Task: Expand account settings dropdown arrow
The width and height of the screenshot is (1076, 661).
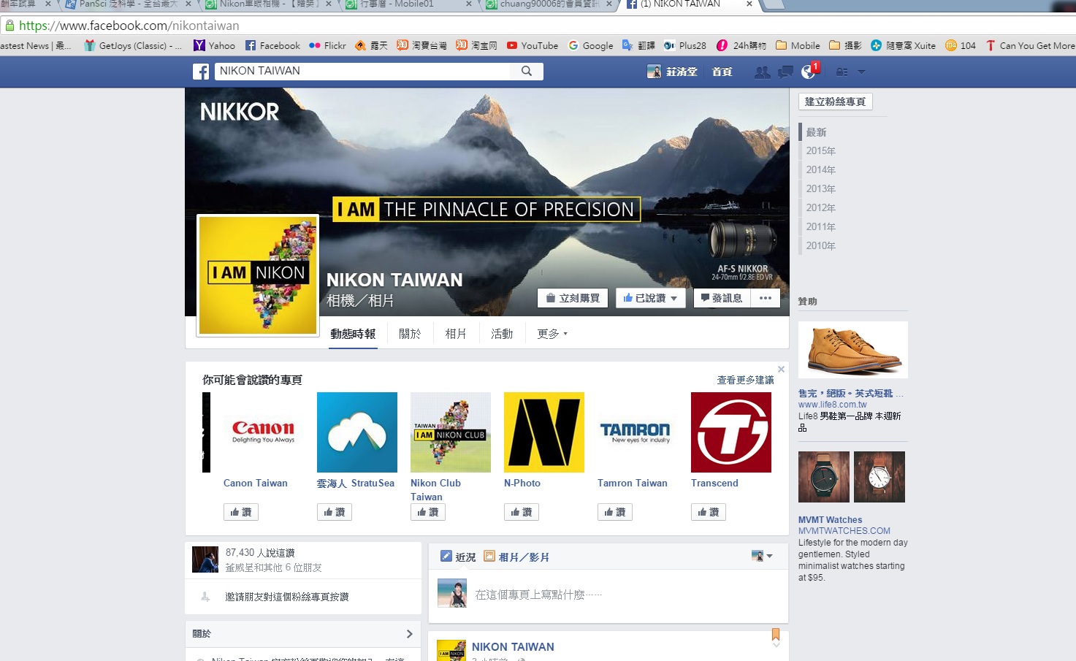Action: coord(861,72)
